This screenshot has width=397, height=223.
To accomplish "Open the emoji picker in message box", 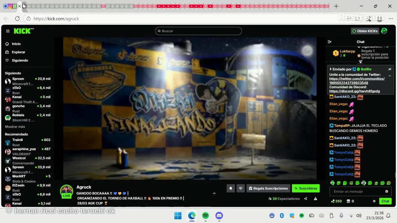I will (386, 191).
